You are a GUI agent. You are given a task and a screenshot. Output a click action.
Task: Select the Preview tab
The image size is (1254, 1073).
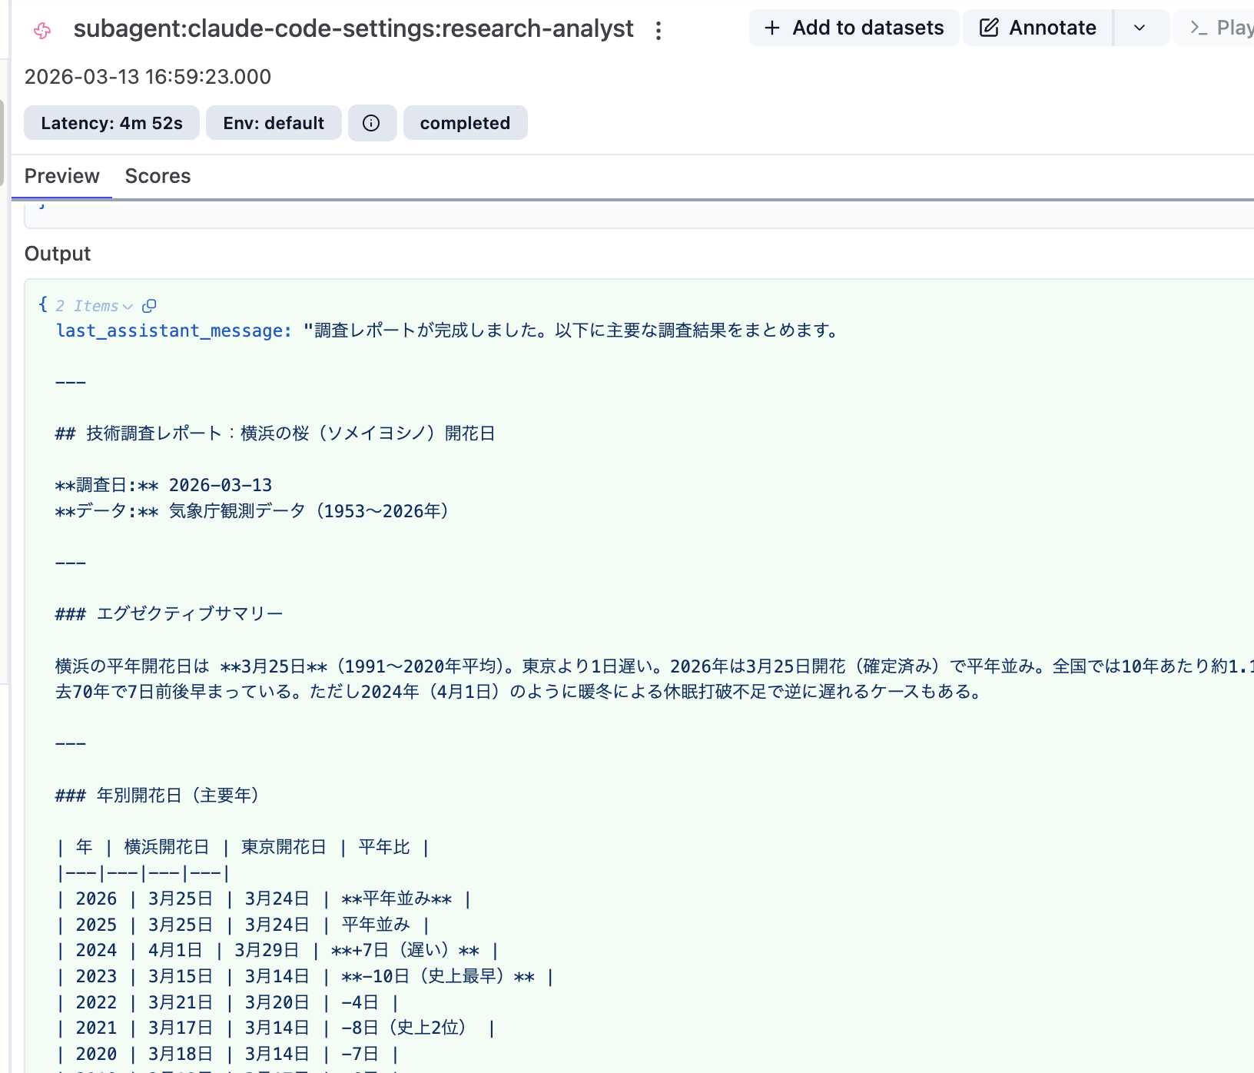click(x=62, y=176)
